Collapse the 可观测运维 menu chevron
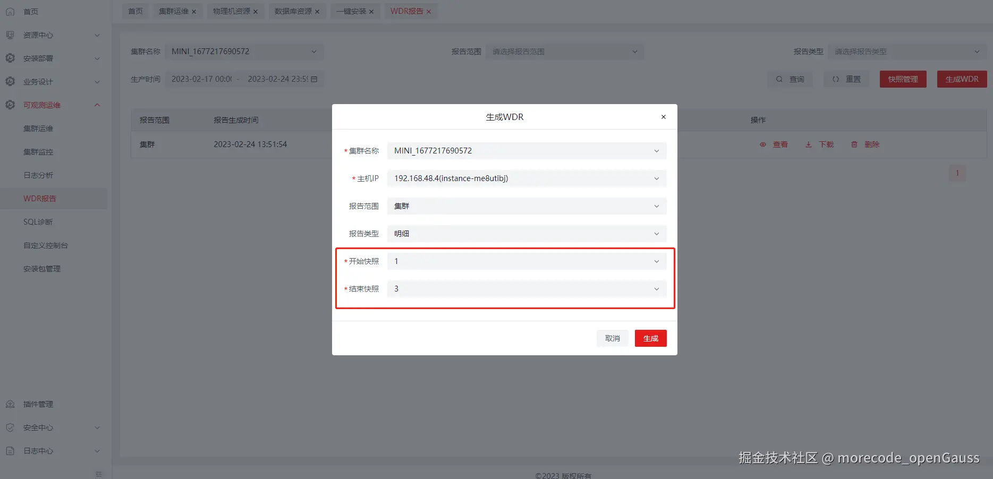993x479 pixels. point(97,105)
